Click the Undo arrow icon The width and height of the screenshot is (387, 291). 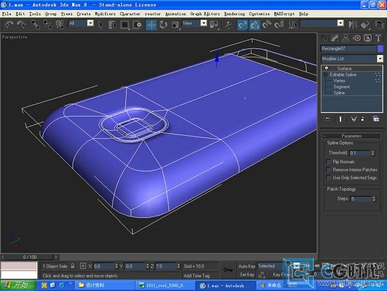[x=9, y=24]
